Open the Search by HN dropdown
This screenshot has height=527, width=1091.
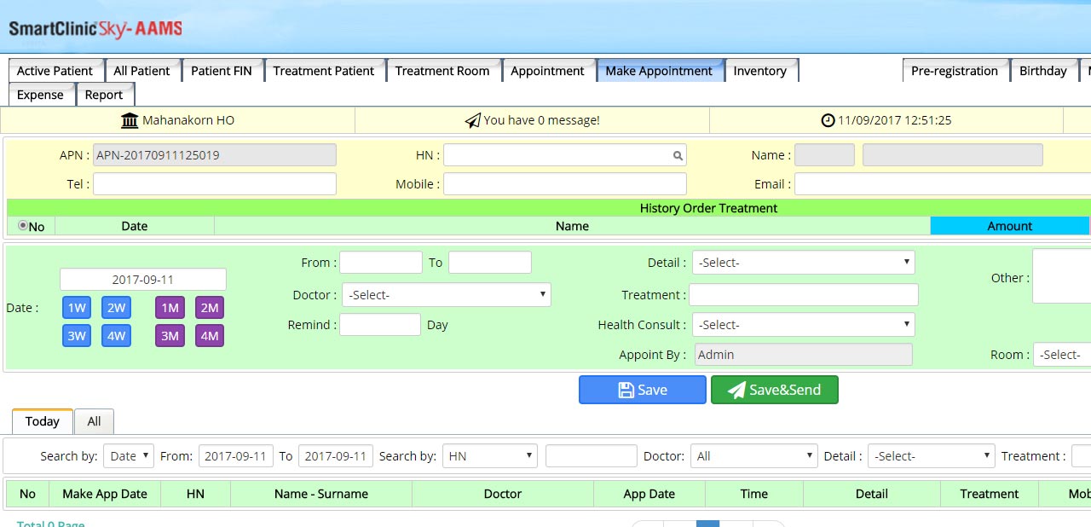[x=489, y=456]
